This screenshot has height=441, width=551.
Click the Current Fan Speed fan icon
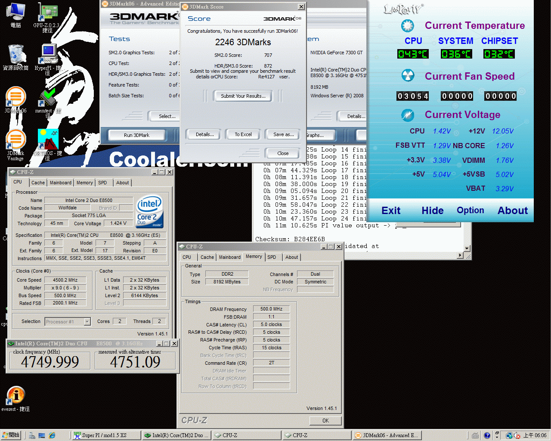(x=408, y=76)
